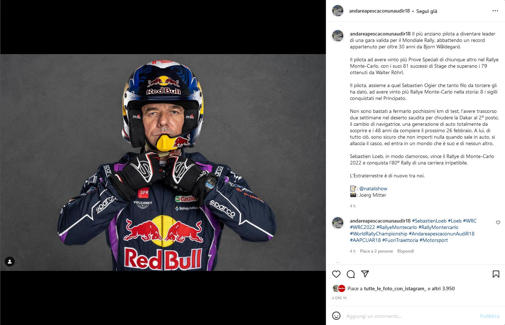Focus the 'Aggiungi un commento' field
The image size is (505, 325).
409,316
